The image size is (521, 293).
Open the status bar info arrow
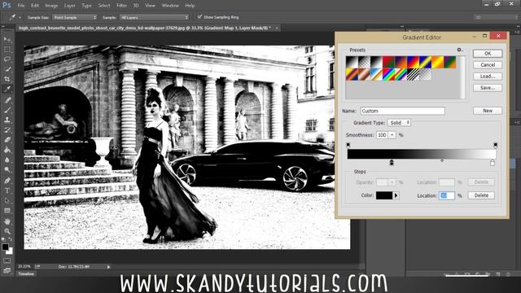click(108, 267)
